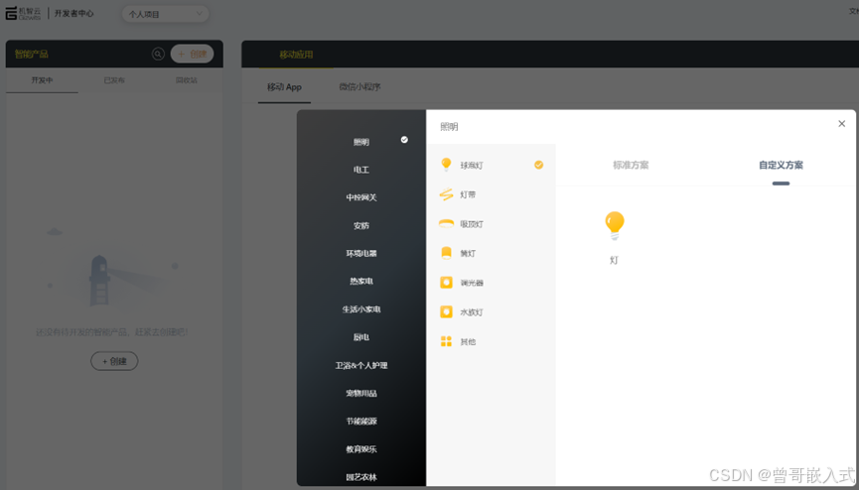
Task: Choose the 调光器 dimmer icon
Action: tap(447, 283)
